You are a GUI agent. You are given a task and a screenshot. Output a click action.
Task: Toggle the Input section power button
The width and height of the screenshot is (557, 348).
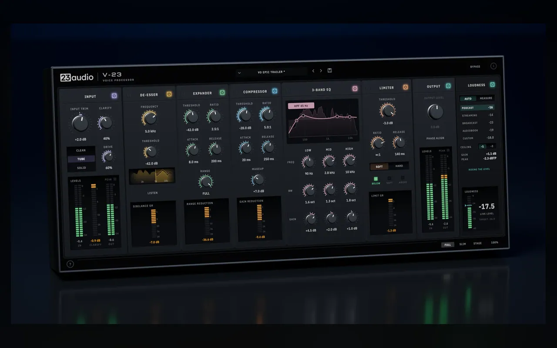(114, 96)
